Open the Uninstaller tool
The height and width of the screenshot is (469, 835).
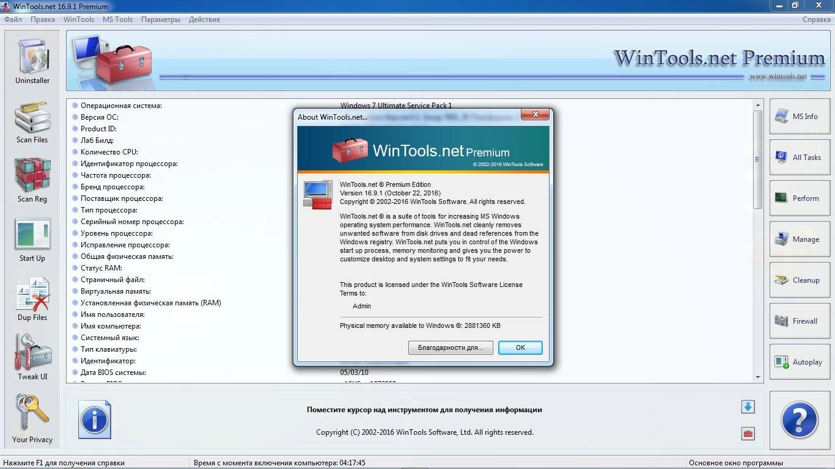pos(32,61)
